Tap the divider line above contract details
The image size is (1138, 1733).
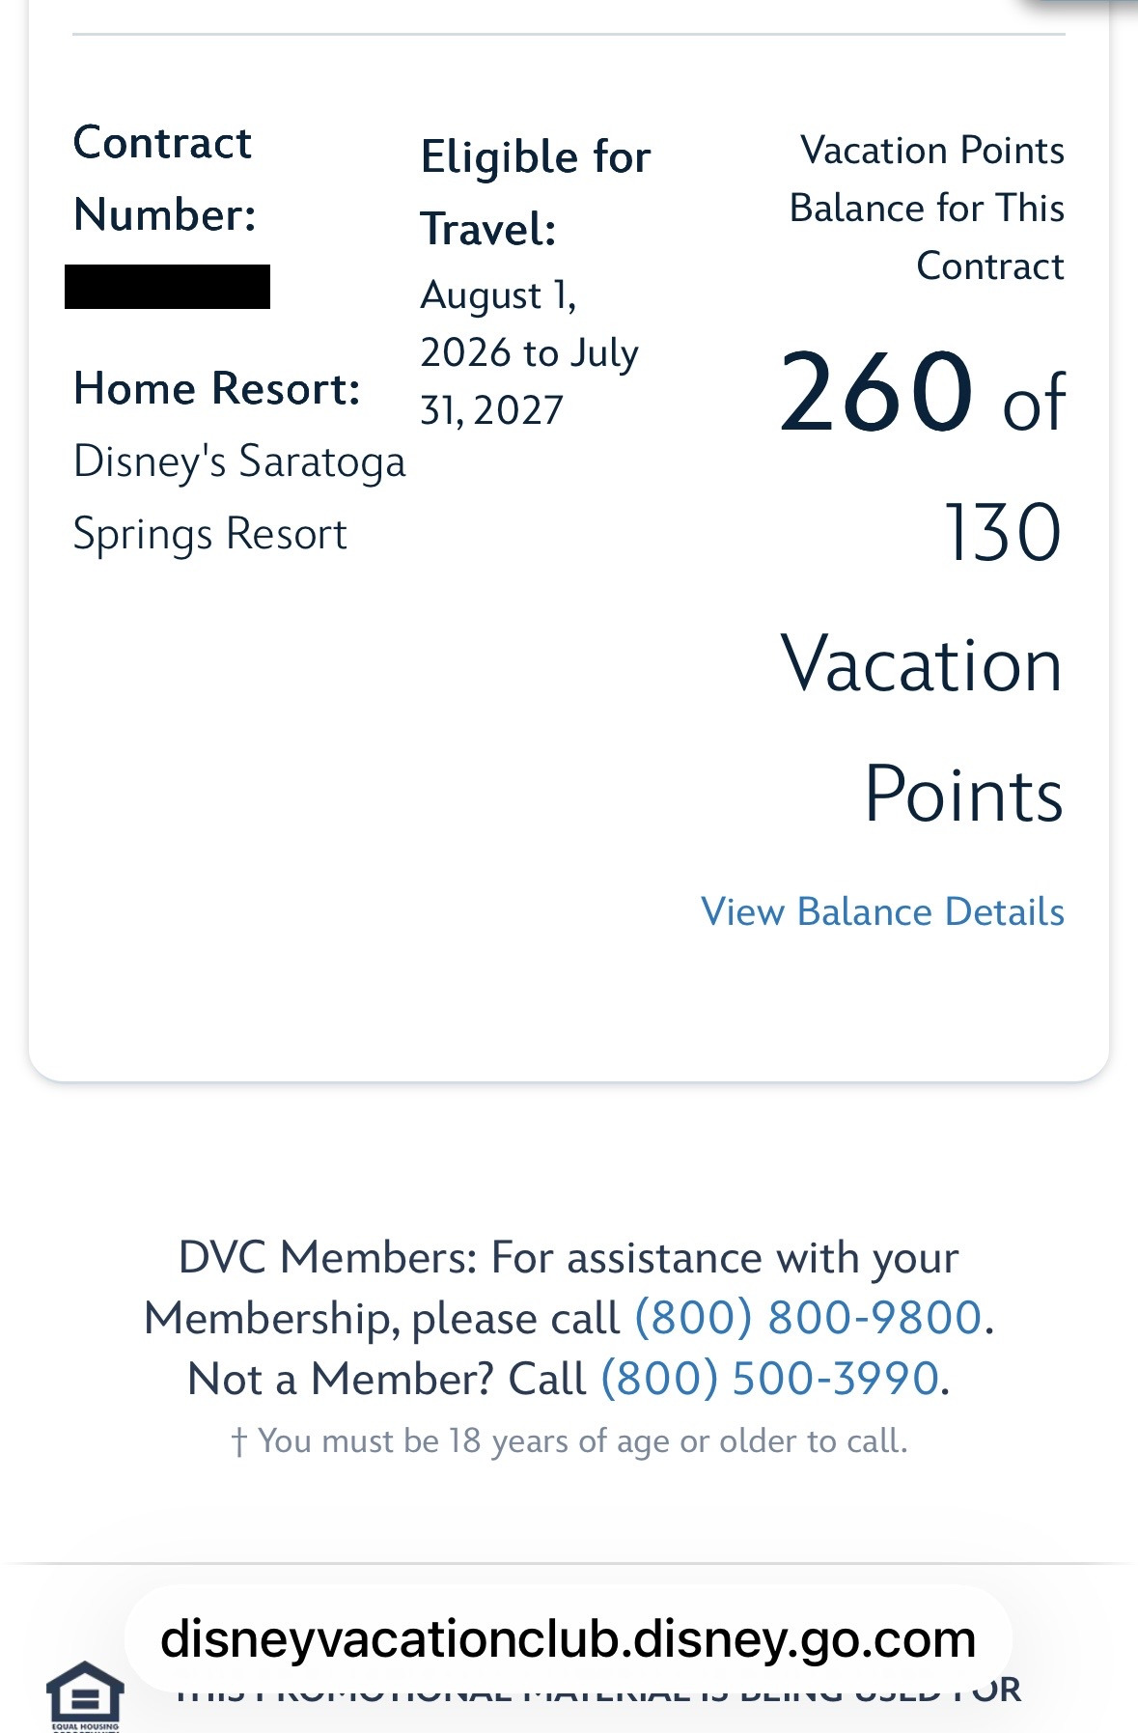tap(569, 35)
